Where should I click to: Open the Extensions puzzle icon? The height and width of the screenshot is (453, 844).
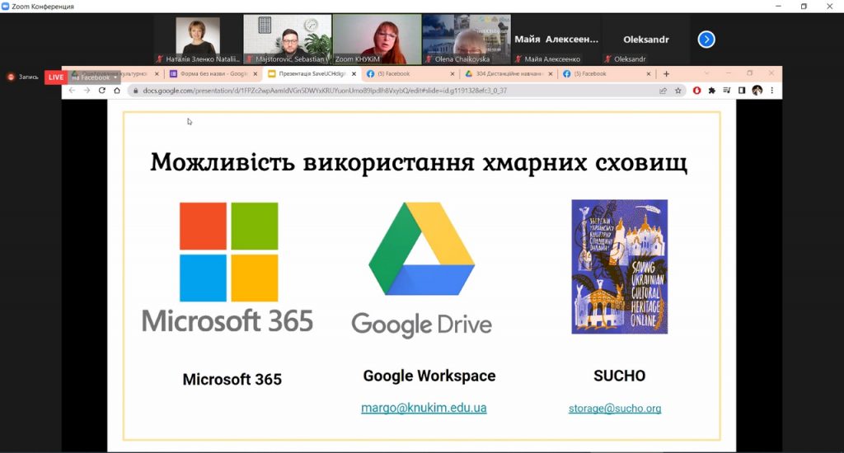(711, 91)
